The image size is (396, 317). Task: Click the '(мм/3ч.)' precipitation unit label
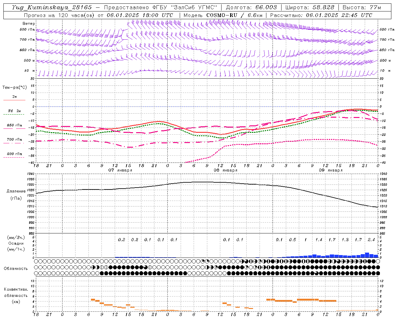point(16,237)
